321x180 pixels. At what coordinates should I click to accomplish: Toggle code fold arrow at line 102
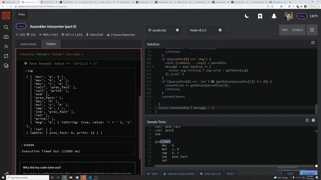(x=152, y=66)
